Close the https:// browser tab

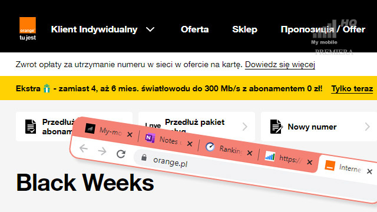click(x=310, y=163)
